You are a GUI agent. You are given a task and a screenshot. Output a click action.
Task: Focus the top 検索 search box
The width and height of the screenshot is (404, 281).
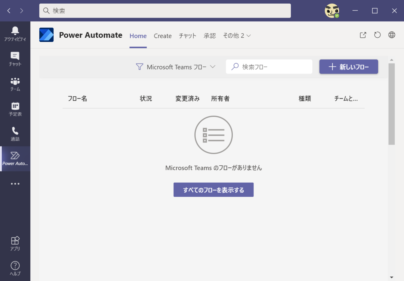pos(165,11)
